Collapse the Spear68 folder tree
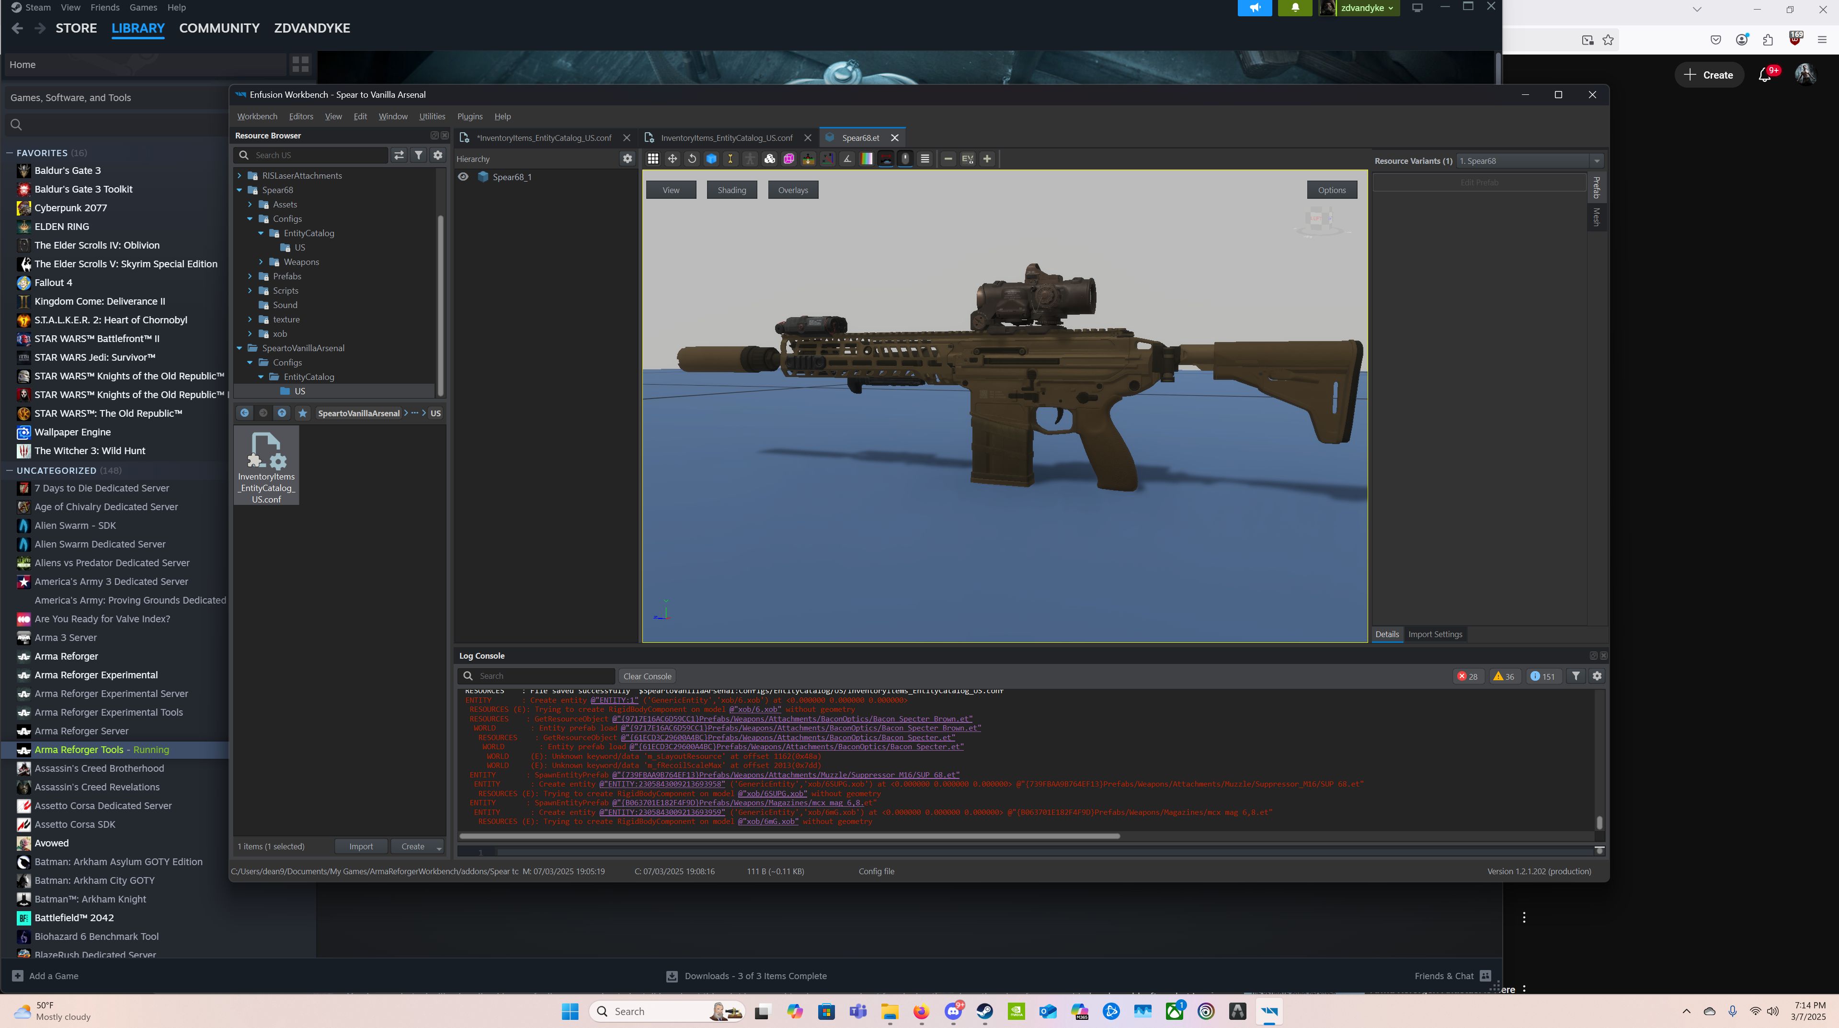Image resolution: width=1839 pixels, height=1028 pixels. [x=239, y=190]
